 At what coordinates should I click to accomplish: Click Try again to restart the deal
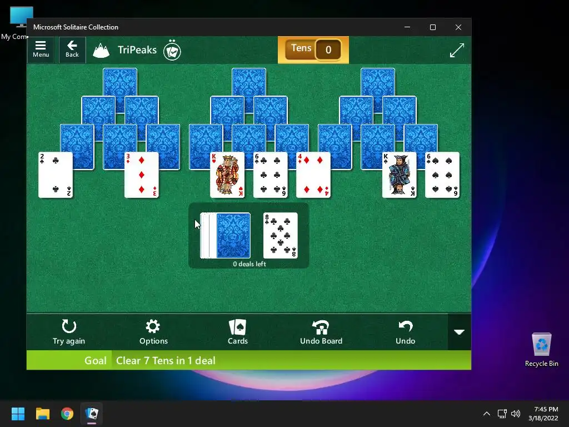point(69,332)
